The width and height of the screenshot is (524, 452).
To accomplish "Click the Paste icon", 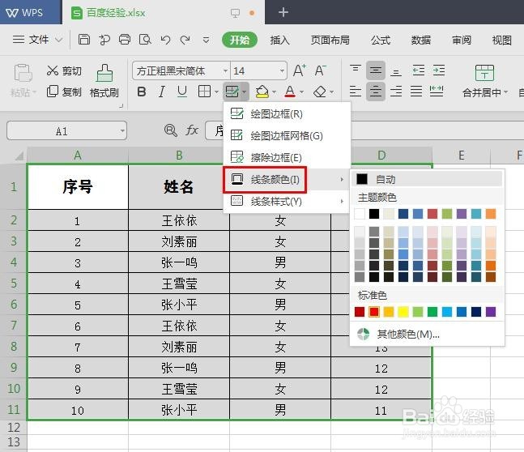I will tap(23, 73).
